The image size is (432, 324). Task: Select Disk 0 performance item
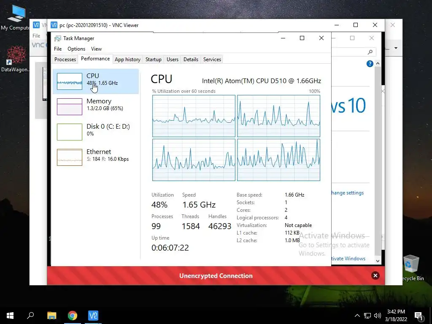[x=95, y=132]
